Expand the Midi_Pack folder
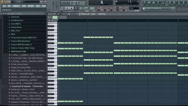 coord(15,31)
